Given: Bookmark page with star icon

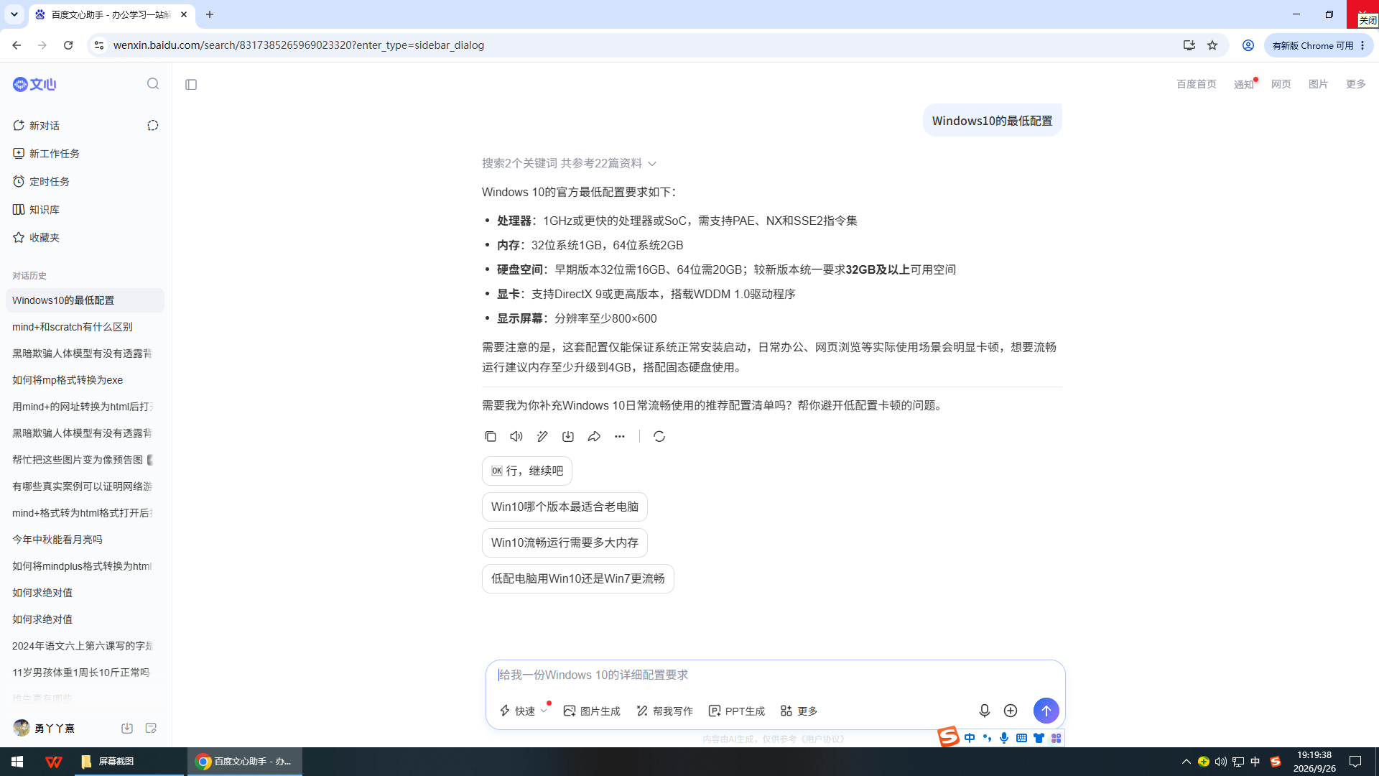Looking at the screenshot, I should tap(1212, 45).
